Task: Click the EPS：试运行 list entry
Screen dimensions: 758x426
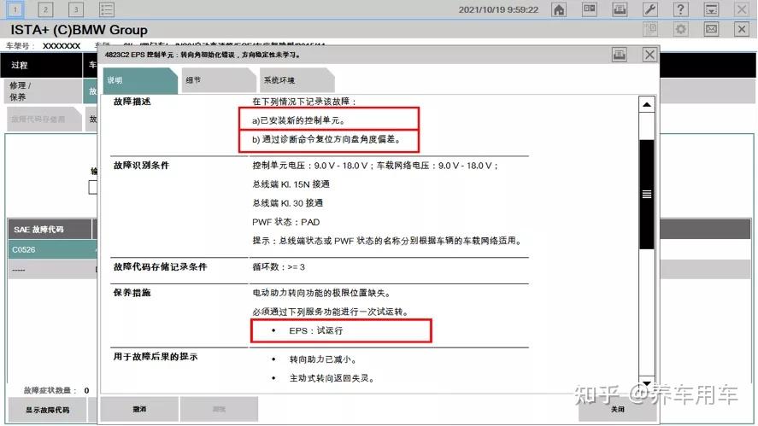Action: [x=315, y=331]
